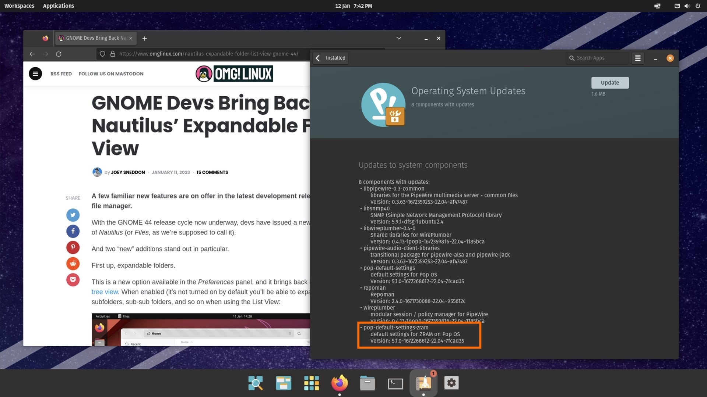
Task: Save article to Pocket
Action: [x=73, y=280]
